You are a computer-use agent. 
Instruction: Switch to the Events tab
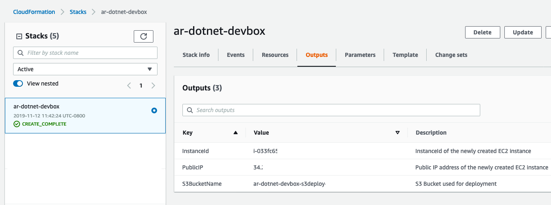[236, 55]
